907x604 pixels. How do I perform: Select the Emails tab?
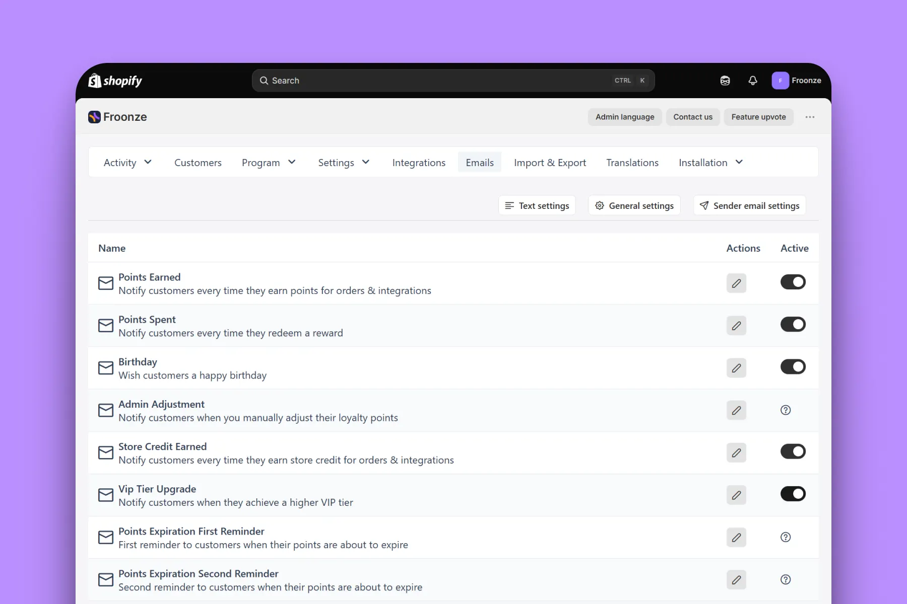(480, 162)
